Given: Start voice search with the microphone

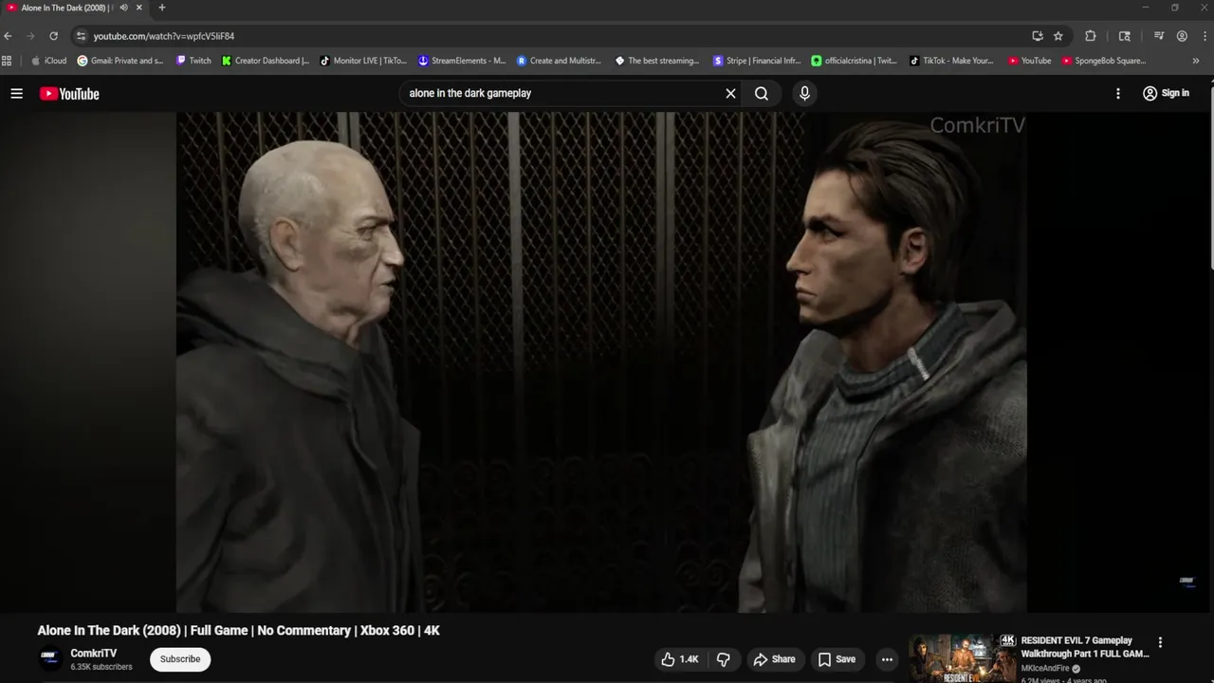Looking at the screenshot, I should [804, 93].
